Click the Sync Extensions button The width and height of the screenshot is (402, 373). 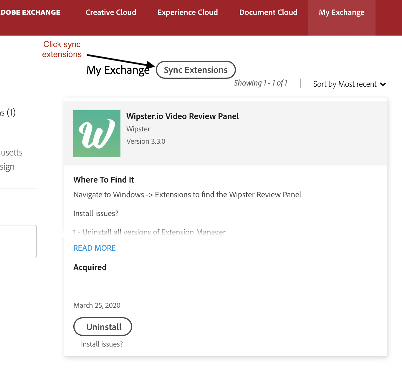tap(196, 70)
